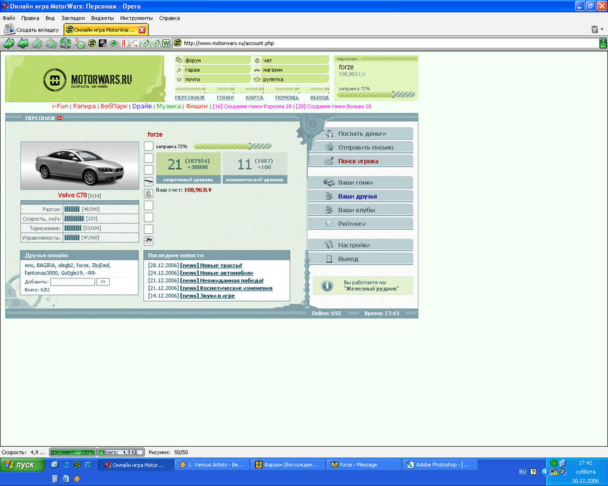Screen dimensions: 608x486
Task: Click the eye icon in Opera toolbar
Action: coord(114,44)
